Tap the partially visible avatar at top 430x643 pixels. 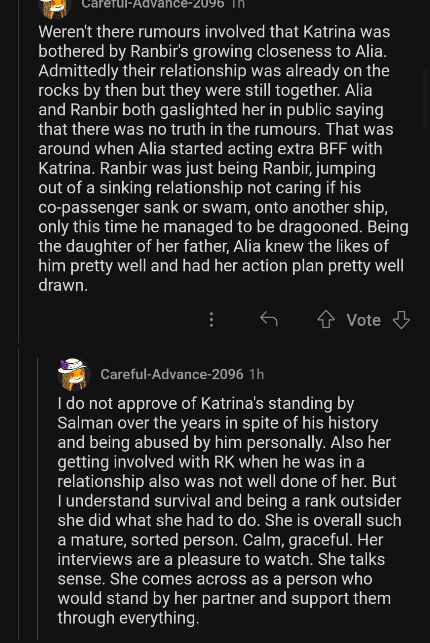tap(55, 8)
